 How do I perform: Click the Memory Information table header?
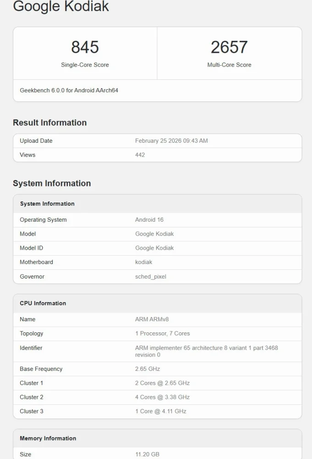coord(48,438)
